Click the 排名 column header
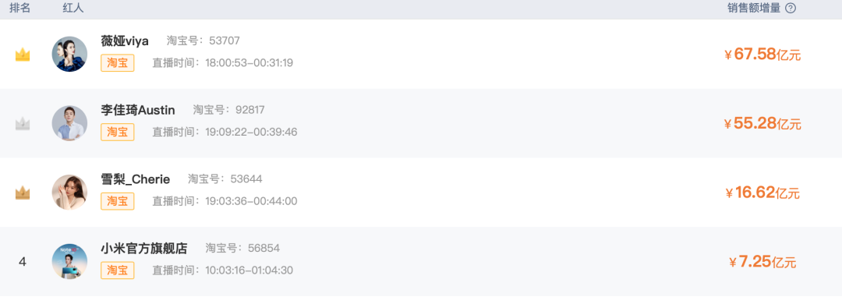This screenshot has height=297, width=842. [19, 8]
